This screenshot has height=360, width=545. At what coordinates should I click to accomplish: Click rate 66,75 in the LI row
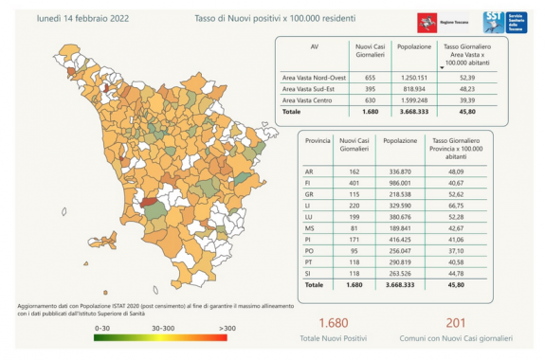coord(456,206)
